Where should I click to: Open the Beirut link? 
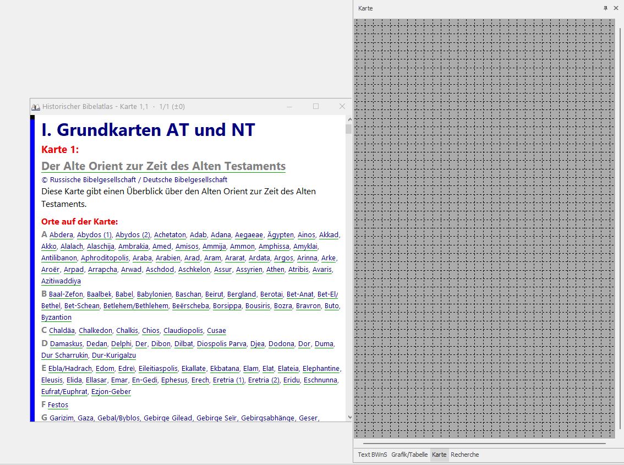(x=214, y=294)
